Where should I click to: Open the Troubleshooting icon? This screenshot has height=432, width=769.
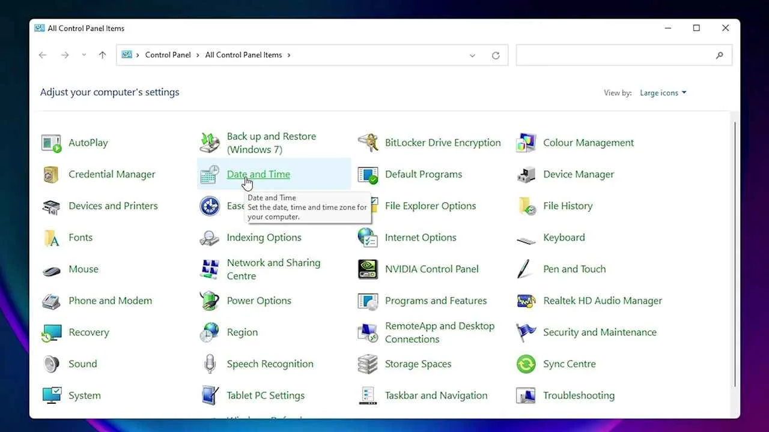pos(526,396)
